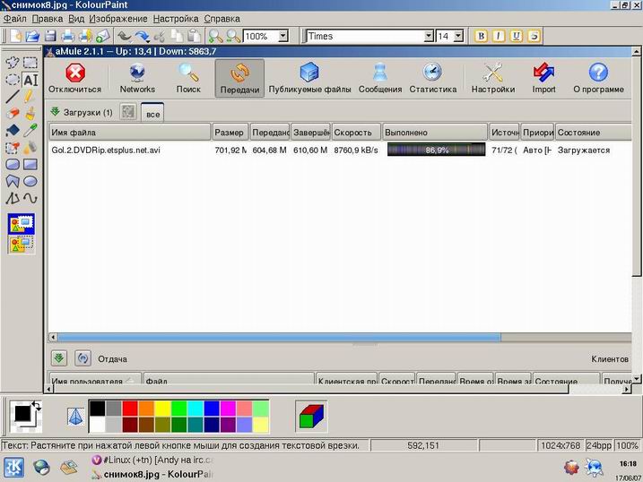Toggle Italic text formatting

click(x=500, y=36)
